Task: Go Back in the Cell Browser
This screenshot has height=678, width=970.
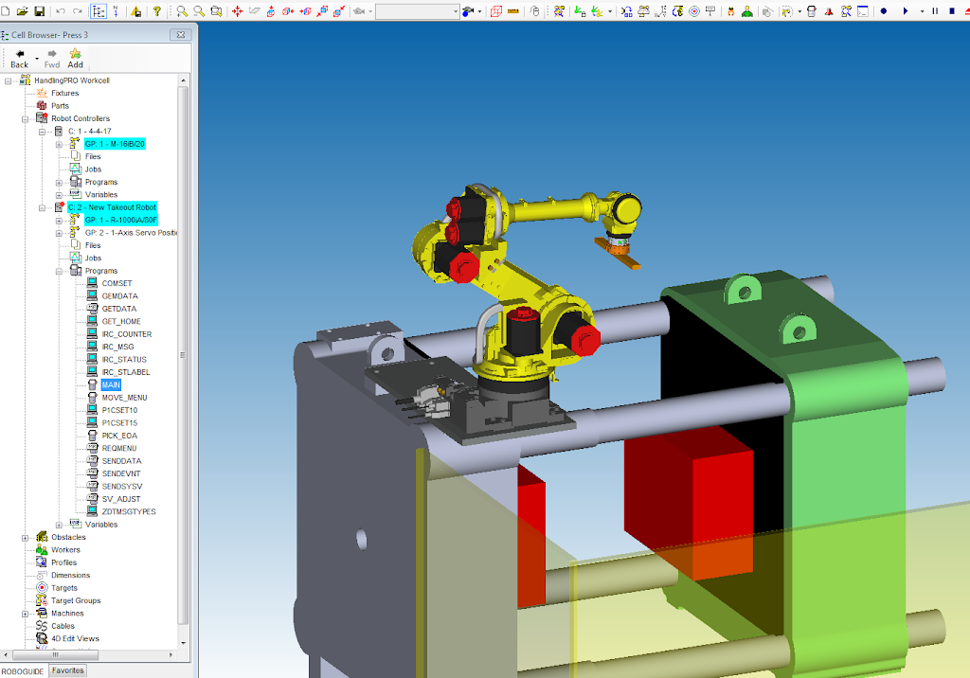Action: pyautogui.click(x=19, y=59)
